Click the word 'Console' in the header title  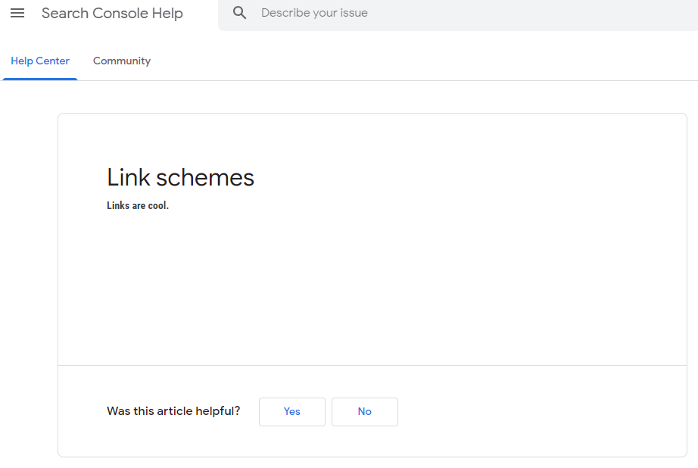coord(120,14)
